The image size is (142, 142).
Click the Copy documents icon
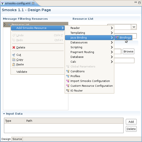pos(14,59)
